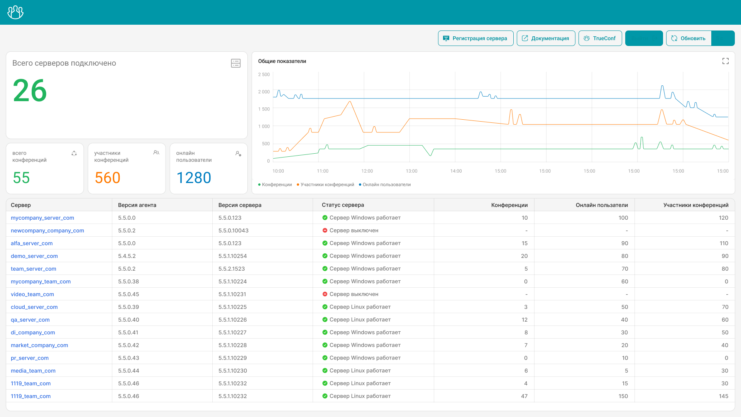741x417 pixels.
Task: Expand the Общие показатели chart to fullscreen
Action: [x=725, y=61]
